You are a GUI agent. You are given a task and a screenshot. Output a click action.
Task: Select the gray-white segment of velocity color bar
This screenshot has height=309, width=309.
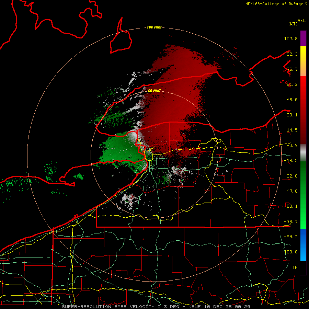pos(303,153)
